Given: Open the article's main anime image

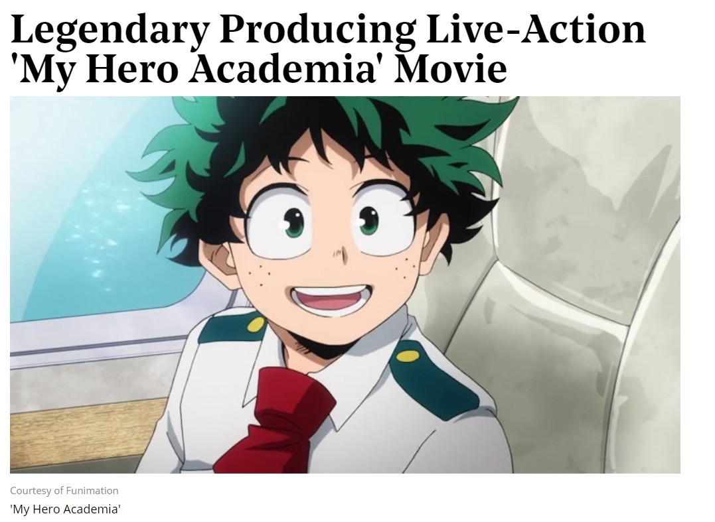Looking at the screenshot, I should [x=345, y=285].
